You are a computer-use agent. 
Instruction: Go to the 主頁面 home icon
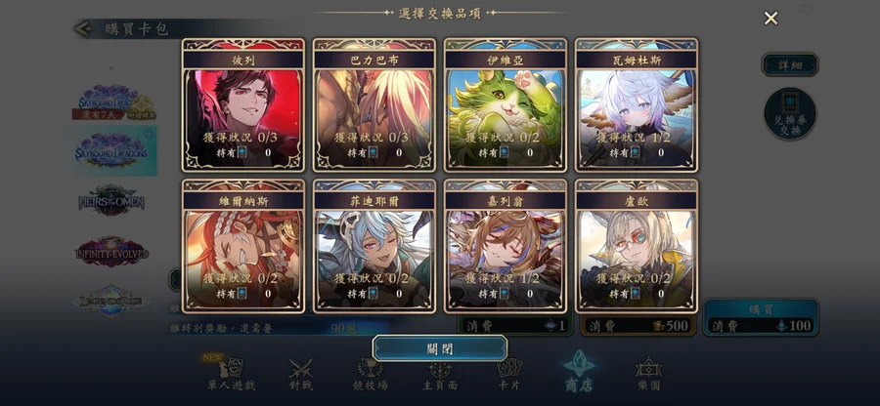[x=440, y=374]
